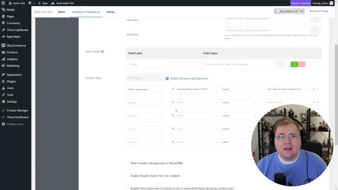338x190 pixels.
Task: Open Products in the sidebar
Action: (x=12, y=52)
